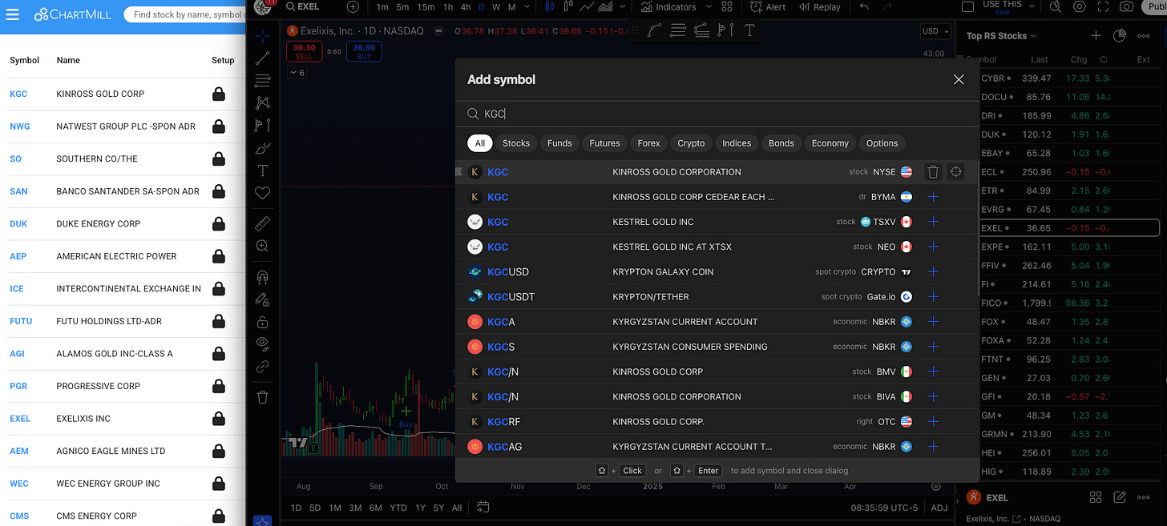Open the USD currency dropdown
1167x526 pixels.
click(935, 32)
